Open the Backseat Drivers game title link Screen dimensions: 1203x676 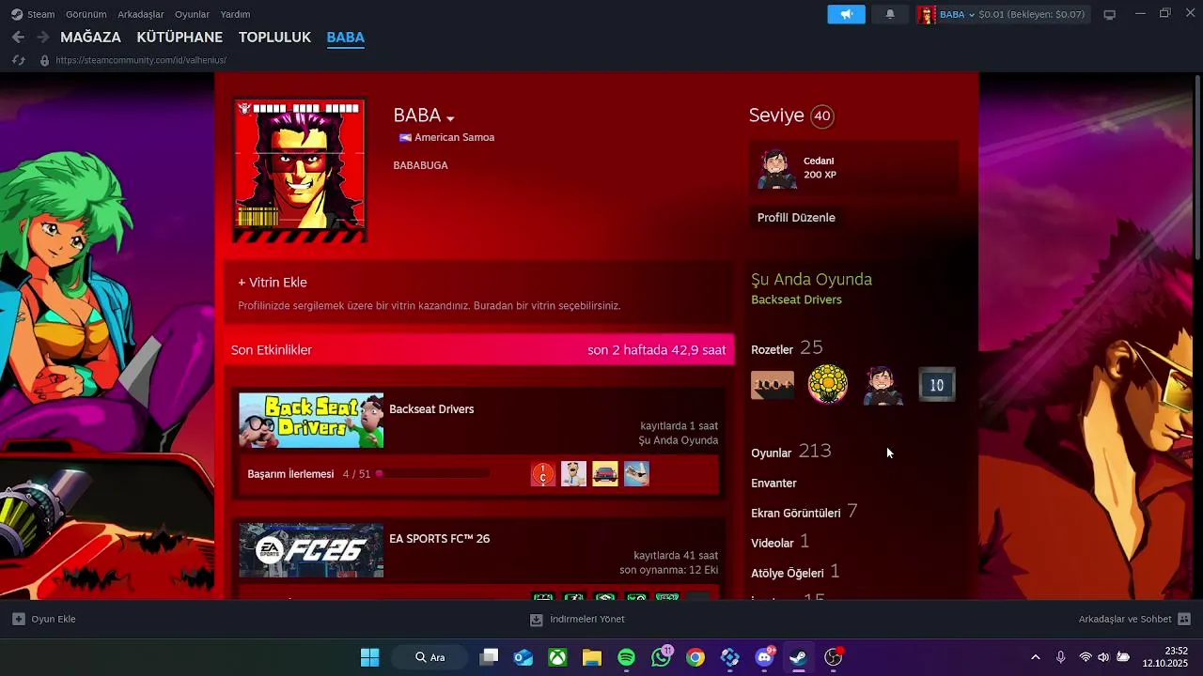pyautogui.click(x=431, y=409)
